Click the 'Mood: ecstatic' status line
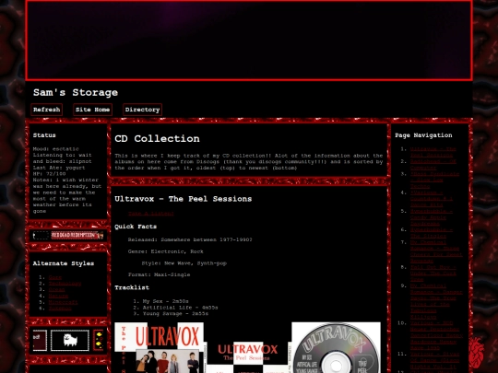This screenshot has width=498, height=373. click(x=56, y=149)
